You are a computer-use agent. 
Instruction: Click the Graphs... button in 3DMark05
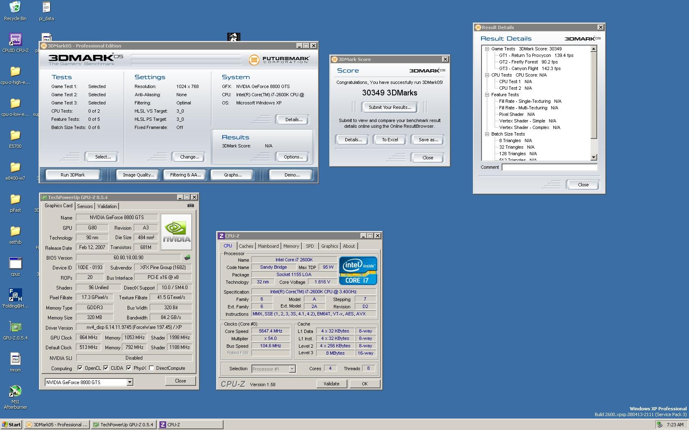tap(233, 175)
